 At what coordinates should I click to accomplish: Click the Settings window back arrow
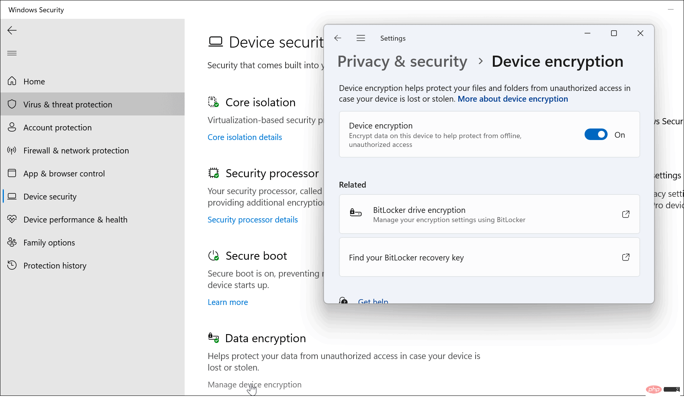[338, 38]
